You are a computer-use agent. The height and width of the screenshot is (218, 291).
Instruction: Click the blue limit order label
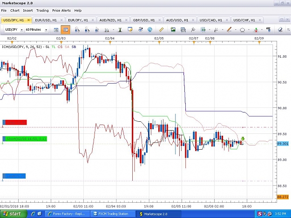click(x=14, y=176)
